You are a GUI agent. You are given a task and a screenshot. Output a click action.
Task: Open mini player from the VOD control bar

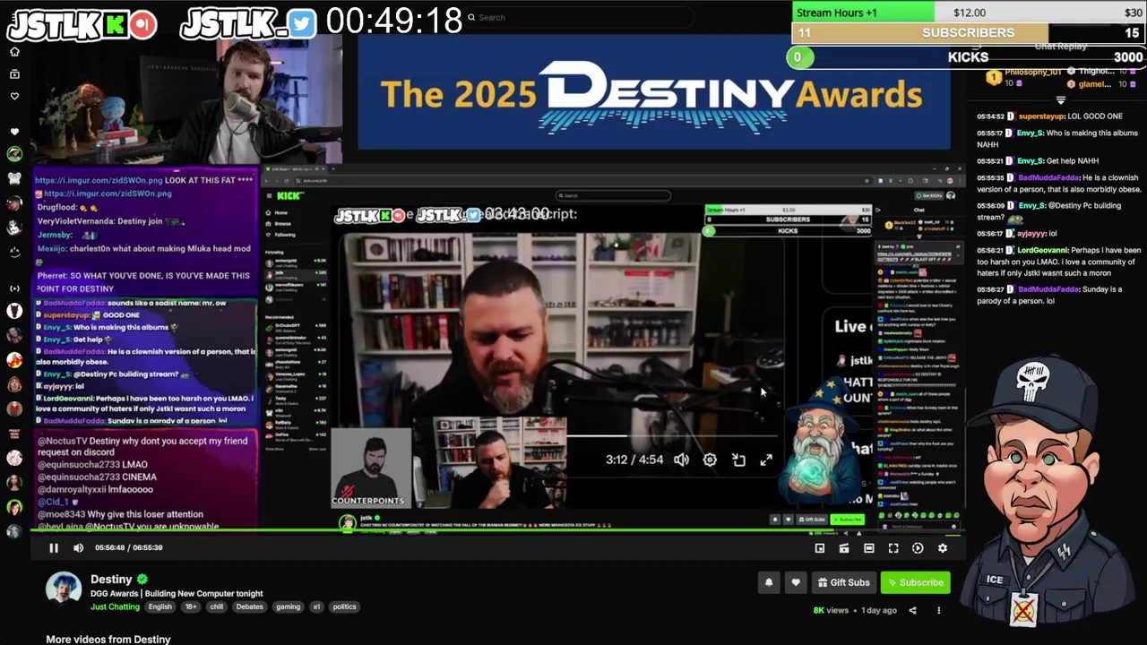[x=820, y=548]
